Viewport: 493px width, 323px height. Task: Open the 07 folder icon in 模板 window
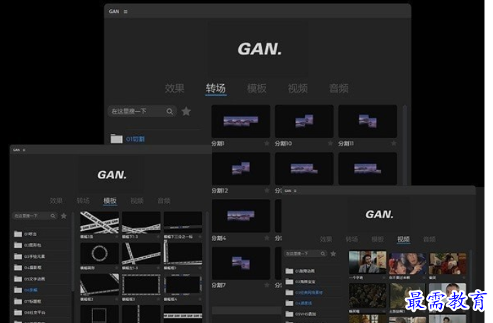click(x=18, y=301)
